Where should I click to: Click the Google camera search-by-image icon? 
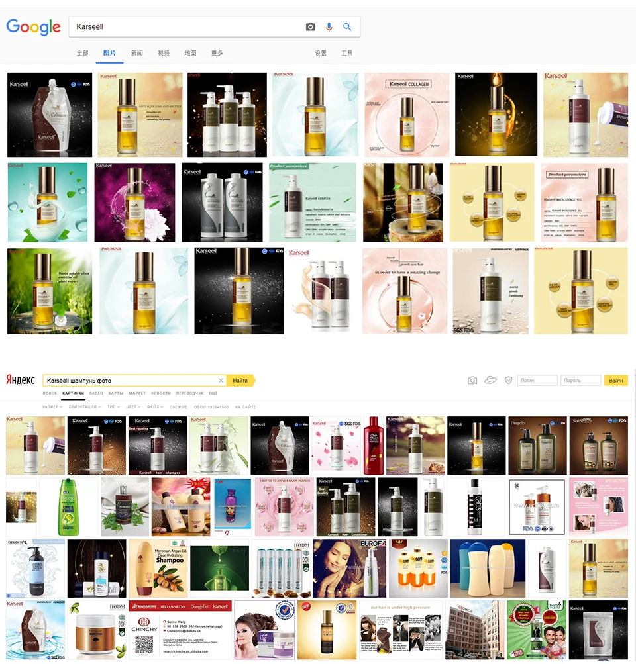click(311, 26)
